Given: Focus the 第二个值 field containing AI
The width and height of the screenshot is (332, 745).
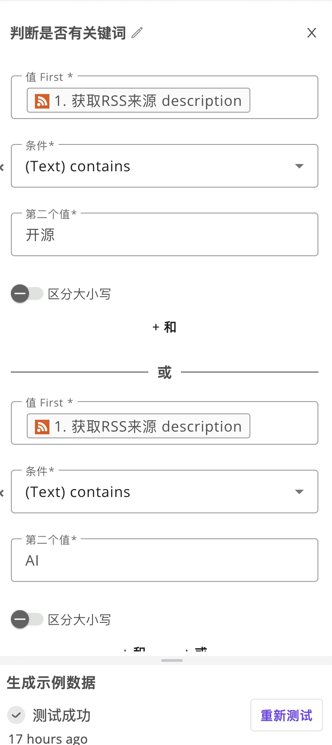Looking at the screenshot, I should pyautogui.click(x=164, y=561).
